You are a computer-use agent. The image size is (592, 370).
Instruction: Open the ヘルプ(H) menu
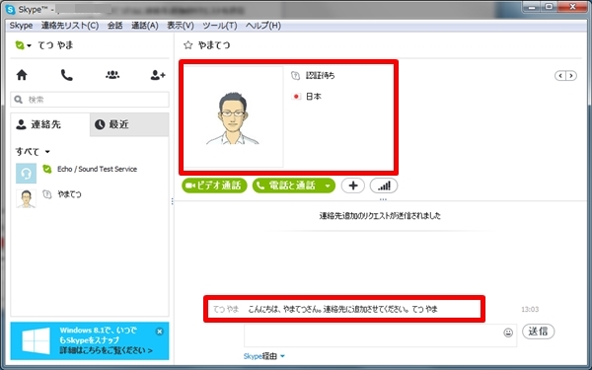coord(263,26)
